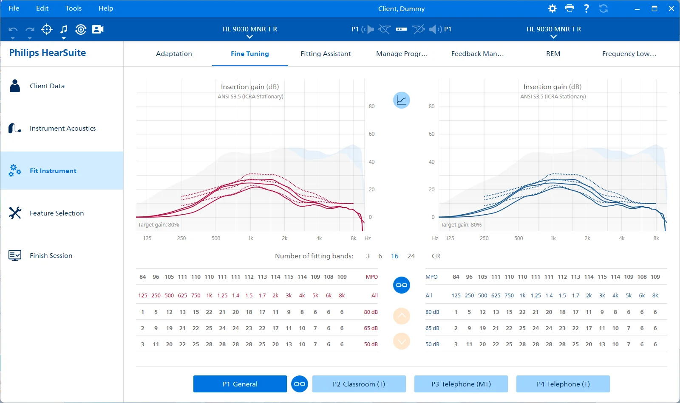
Task: Click the graph view button between charts
Action: pos(402,100)
